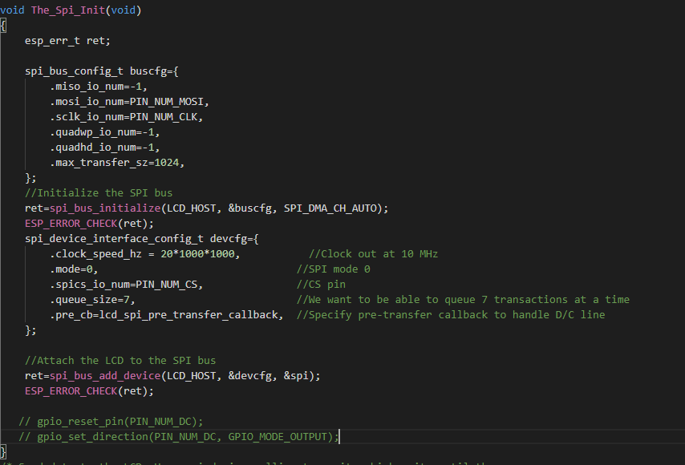Click the SPI_DMA_CH_AUTO argument
Viewport: 685px width, 465px height.
tap(330, 208)
